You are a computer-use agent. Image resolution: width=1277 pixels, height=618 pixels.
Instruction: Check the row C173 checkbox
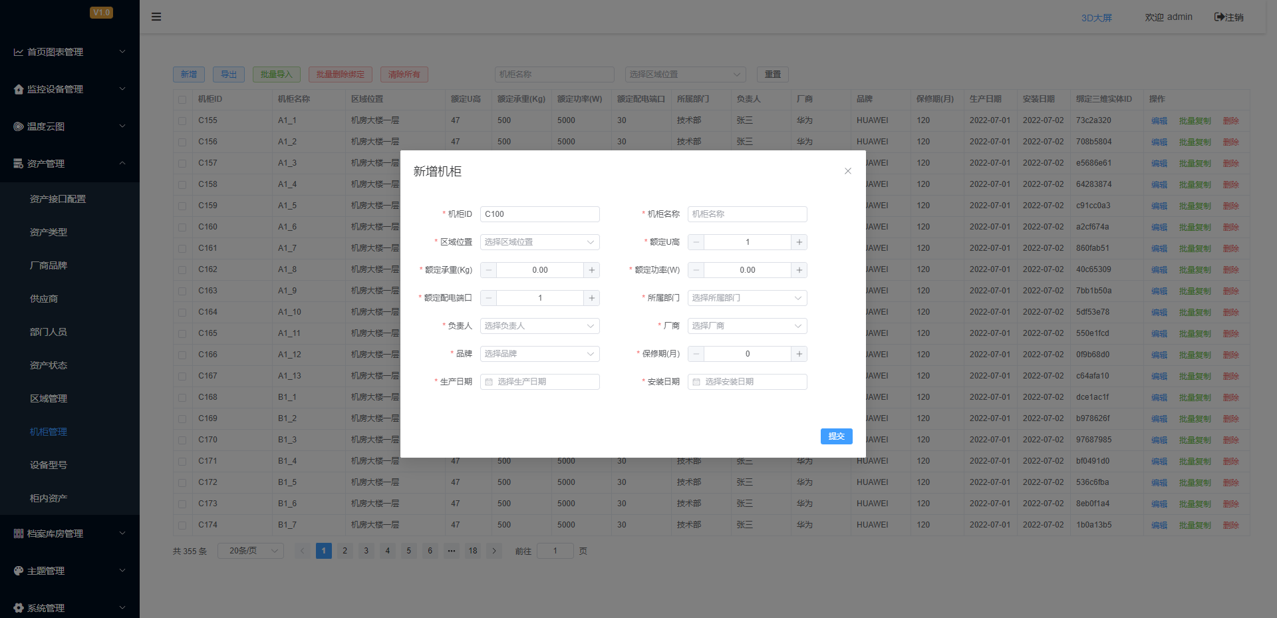(182, 504)
